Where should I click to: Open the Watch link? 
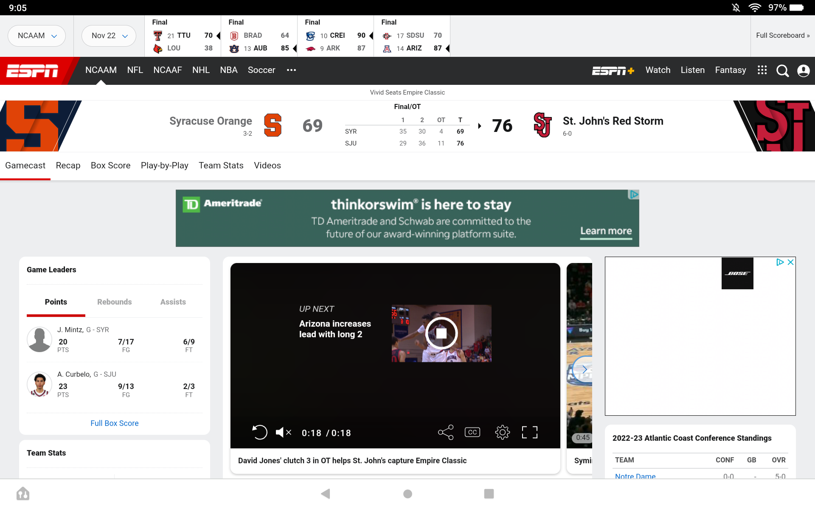[658, 70]
